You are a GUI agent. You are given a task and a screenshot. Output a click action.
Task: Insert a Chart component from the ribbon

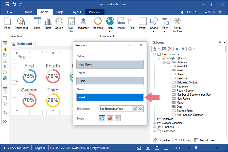(x=48, y=24)
